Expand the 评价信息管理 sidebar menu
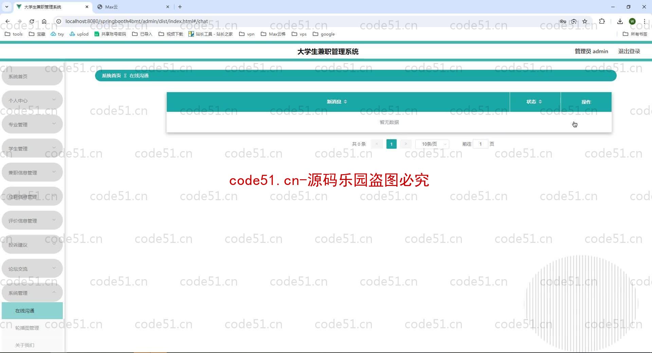 pyautogui.click(x=32, y=221)
